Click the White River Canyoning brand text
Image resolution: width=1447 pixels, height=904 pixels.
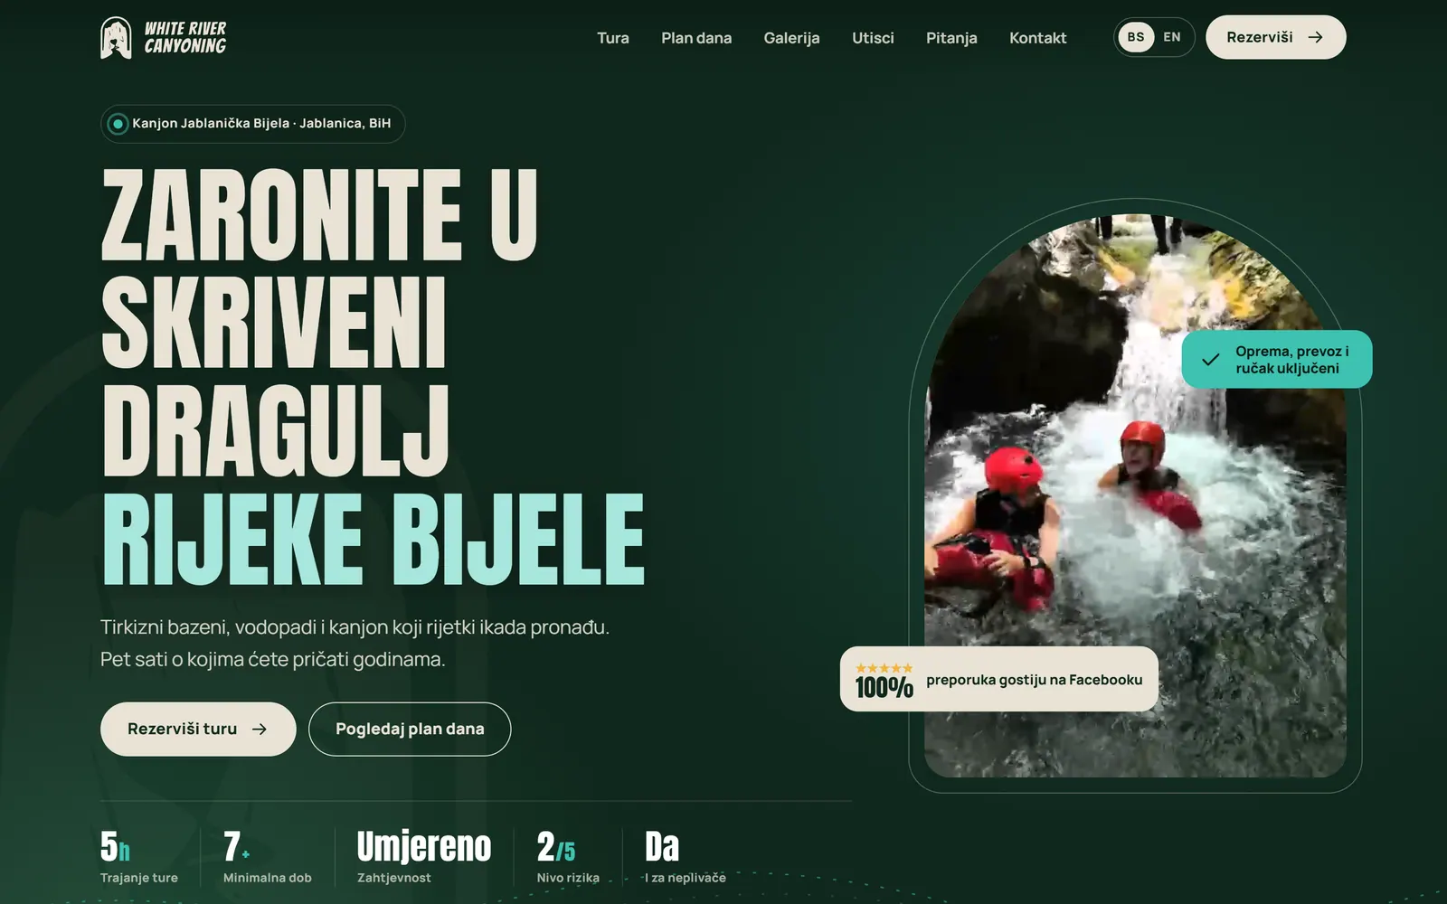pos(185,38)
